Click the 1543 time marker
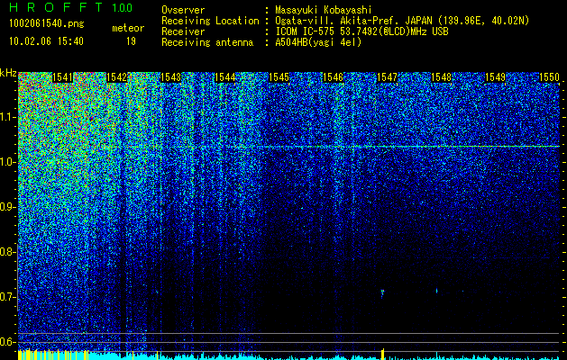 (x=170, y=77)
